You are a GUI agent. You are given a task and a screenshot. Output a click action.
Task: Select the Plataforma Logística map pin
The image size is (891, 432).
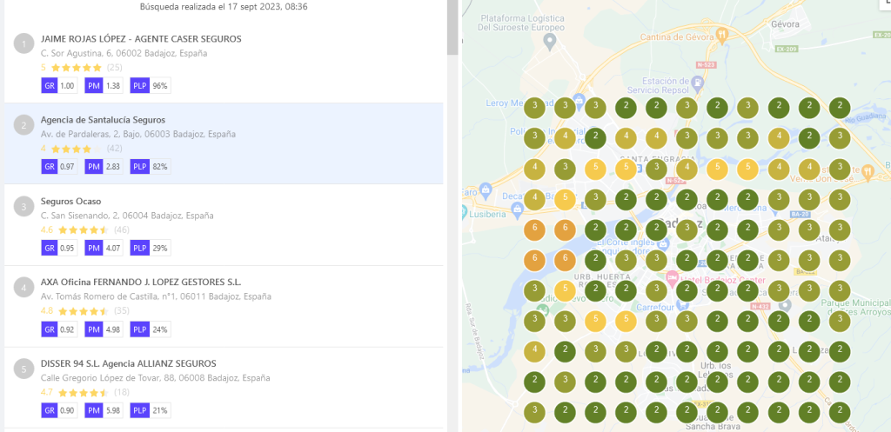pos(550,40)
